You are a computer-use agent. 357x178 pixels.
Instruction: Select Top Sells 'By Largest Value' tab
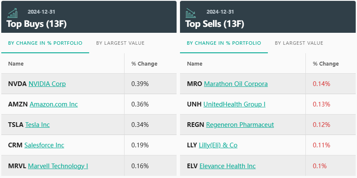pos(299,43)
